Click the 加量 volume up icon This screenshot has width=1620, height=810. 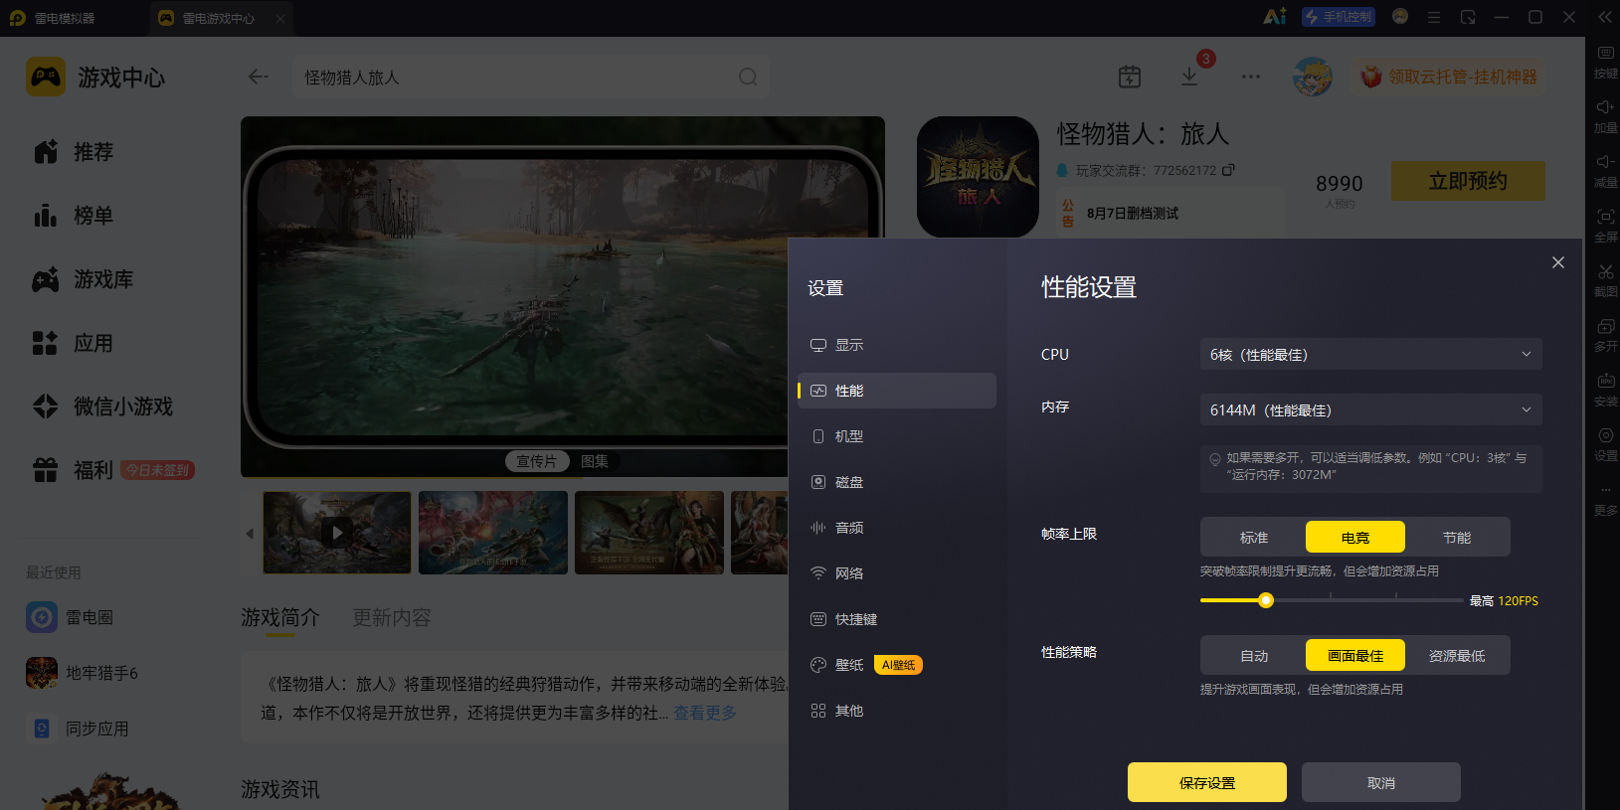(x=1606, y=114)
